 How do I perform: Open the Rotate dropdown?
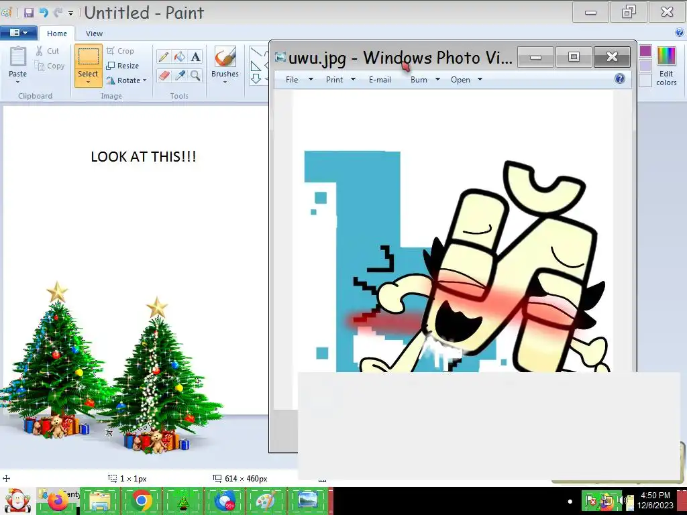[x=126, y=80]
